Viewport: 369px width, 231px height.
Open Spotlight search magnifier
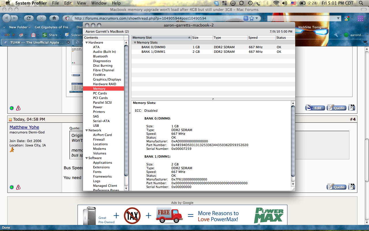pos(361,3)
